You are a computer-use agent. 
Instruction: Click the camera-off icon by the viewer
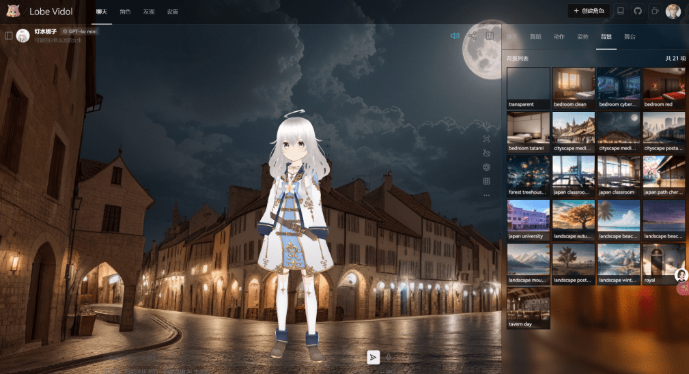tap(486, 153)
